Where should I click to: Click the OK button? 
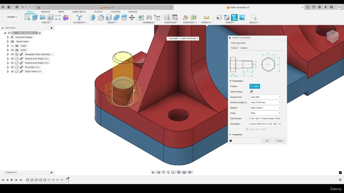(267, 141)
